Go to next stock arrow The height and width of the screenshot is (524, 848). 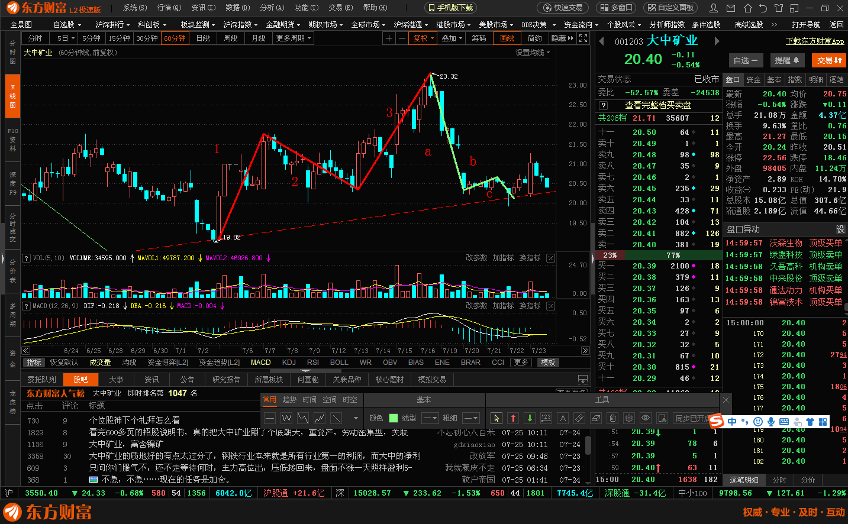pyautogui.click(x=717, y=41)
